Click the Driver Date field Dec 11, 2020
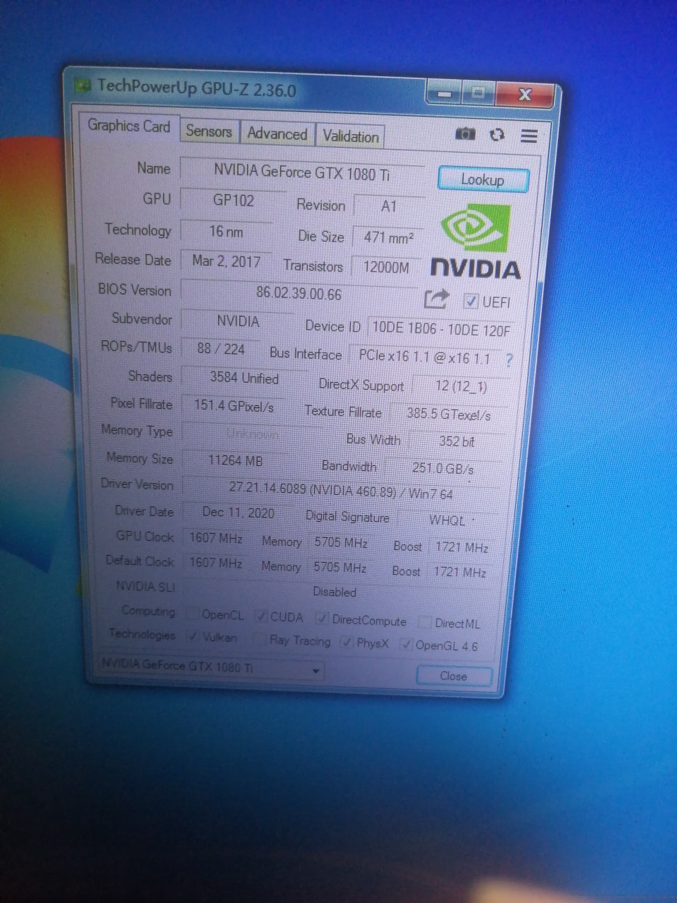 (x=238, y=513)
